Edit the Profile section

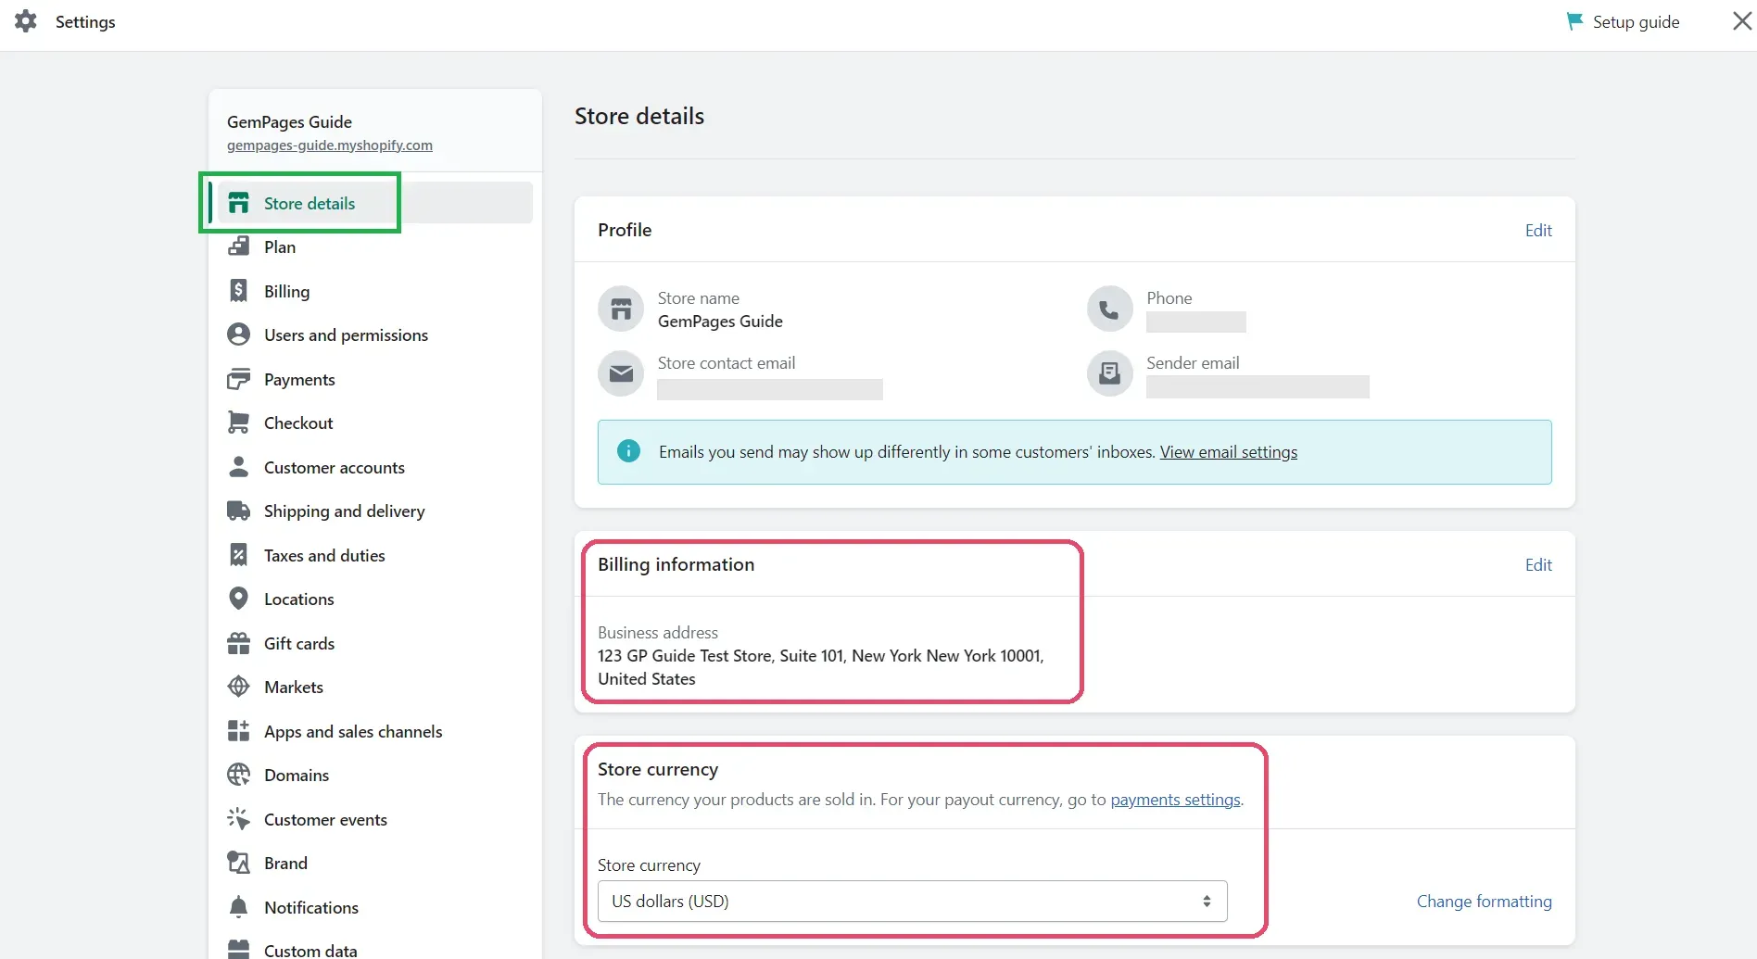point(1538,230)
